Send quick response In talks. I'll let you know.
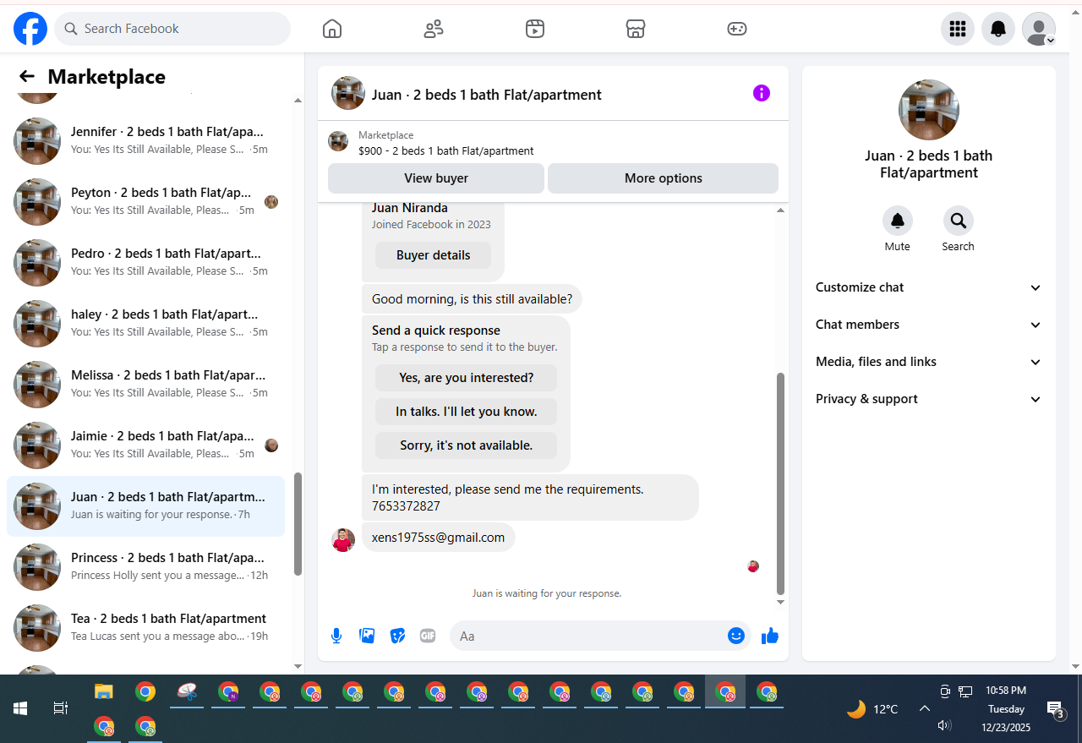Image resolution: width=1082 pixels, height=743 pixels. point(466,412)
